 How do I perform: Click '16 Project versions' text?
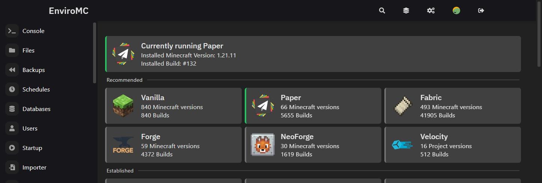coord(446,146)
